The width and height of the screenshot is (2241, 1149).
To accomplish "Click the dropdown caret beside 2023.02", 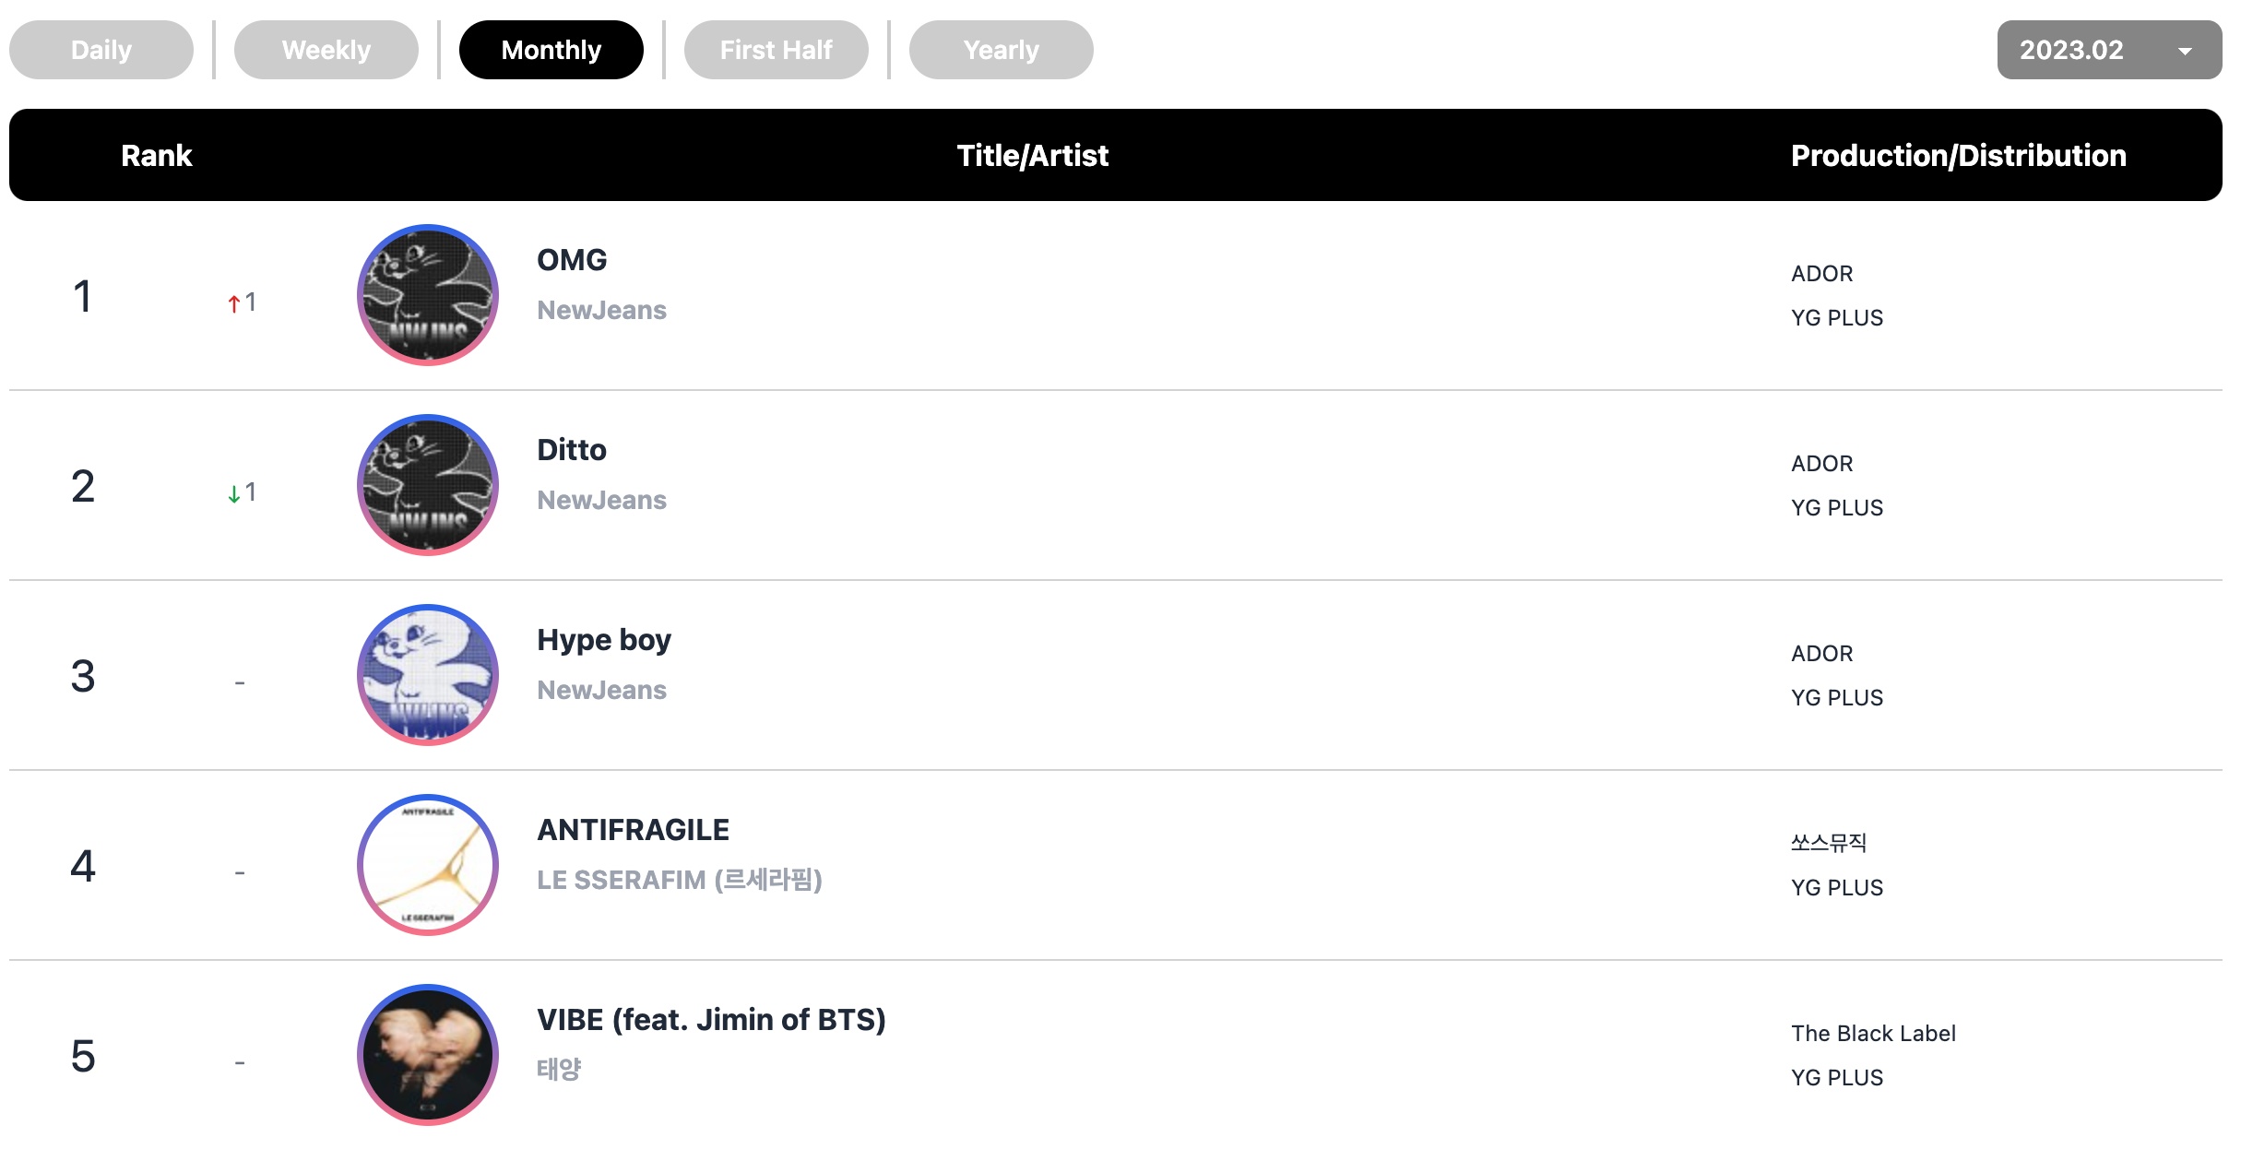I will [2185, 52].
